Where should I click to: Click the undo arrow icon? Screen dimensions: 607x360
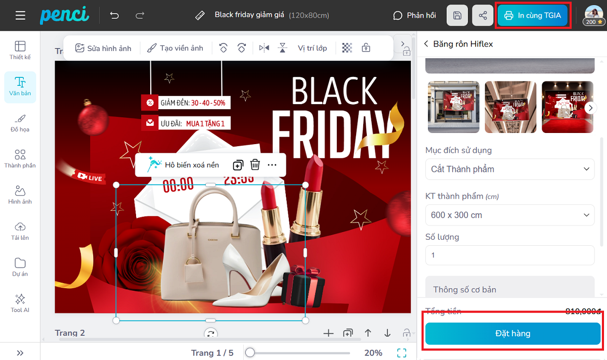(114, 15)
